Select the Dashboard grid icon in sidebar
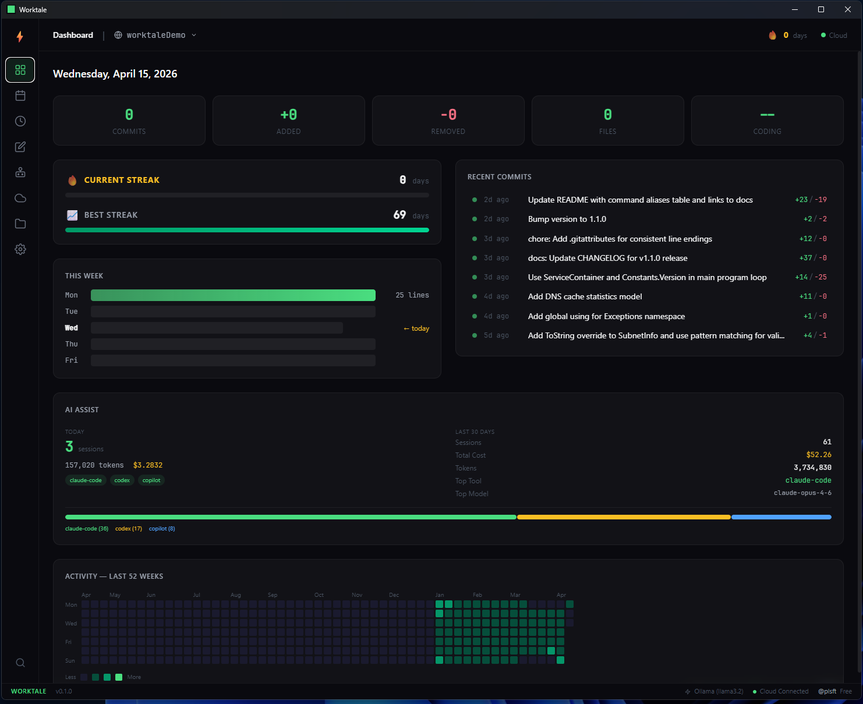This screenshot has height=704, width=863. point(20,70)
